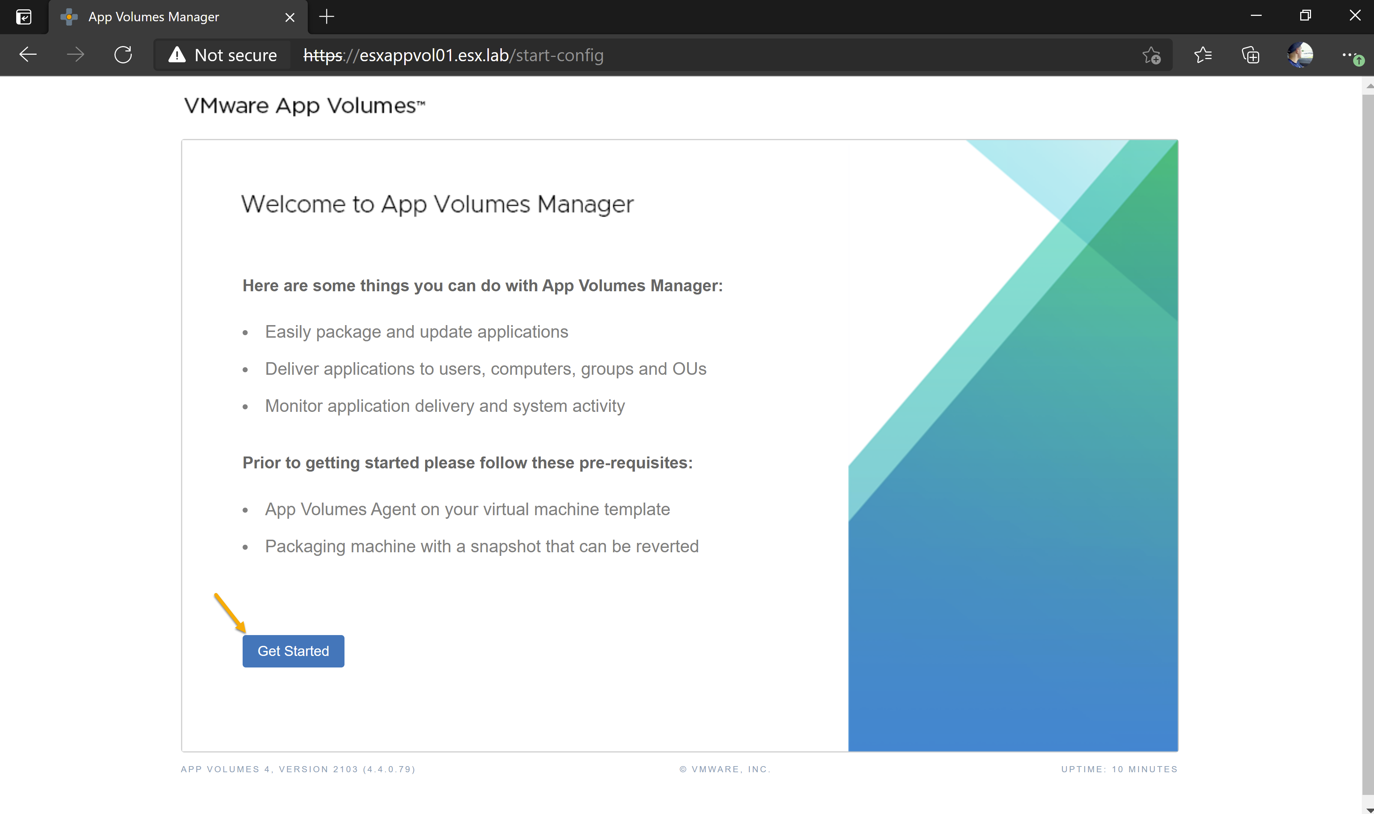Click the Welcome to App Volumes Manager heading
The width and height of the screenshot is (1374, 814).
tap(437, 204)
